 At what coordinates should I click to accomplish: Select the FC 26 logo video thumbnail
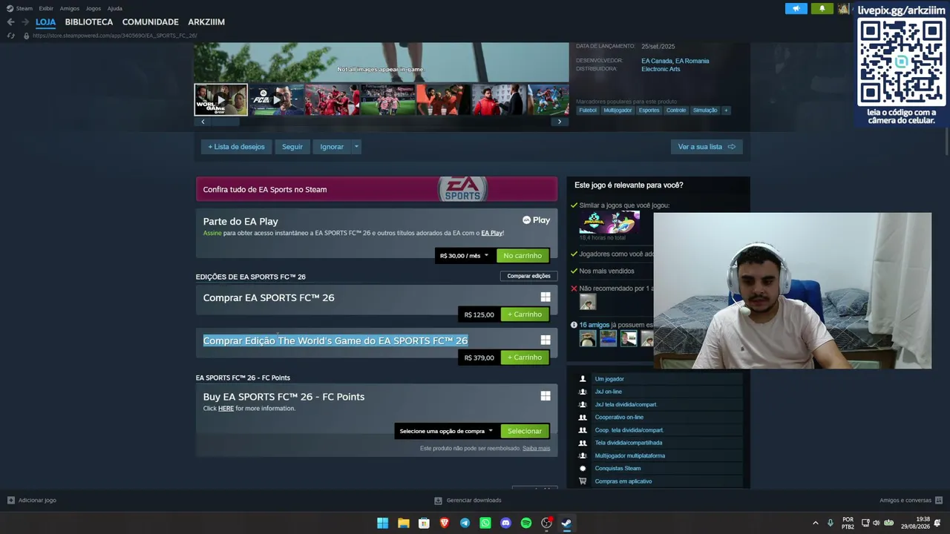point(276,99)
